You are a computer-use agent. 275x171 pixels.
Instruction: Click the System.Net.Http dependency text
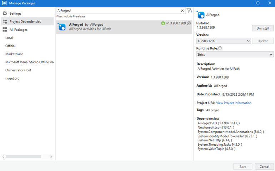tap(215, 140)
